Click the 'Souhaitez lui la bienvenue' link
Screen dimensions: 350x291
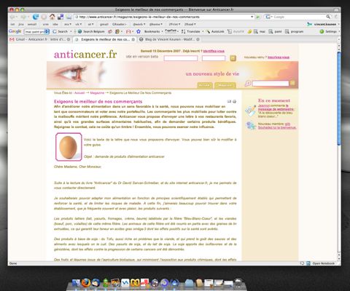point(277,127)
